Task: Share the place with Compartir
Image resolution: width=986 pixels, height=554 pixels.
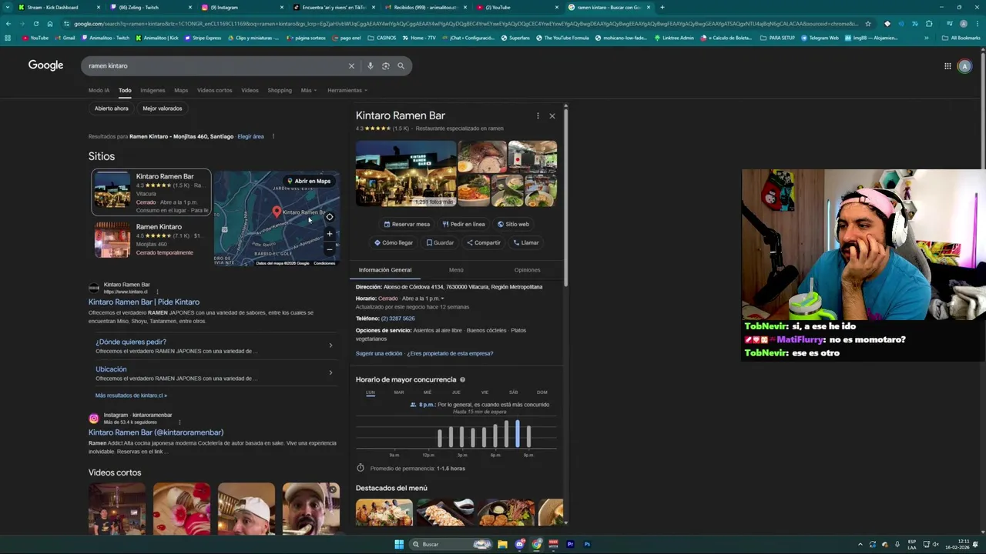Action: click(483, 242)
